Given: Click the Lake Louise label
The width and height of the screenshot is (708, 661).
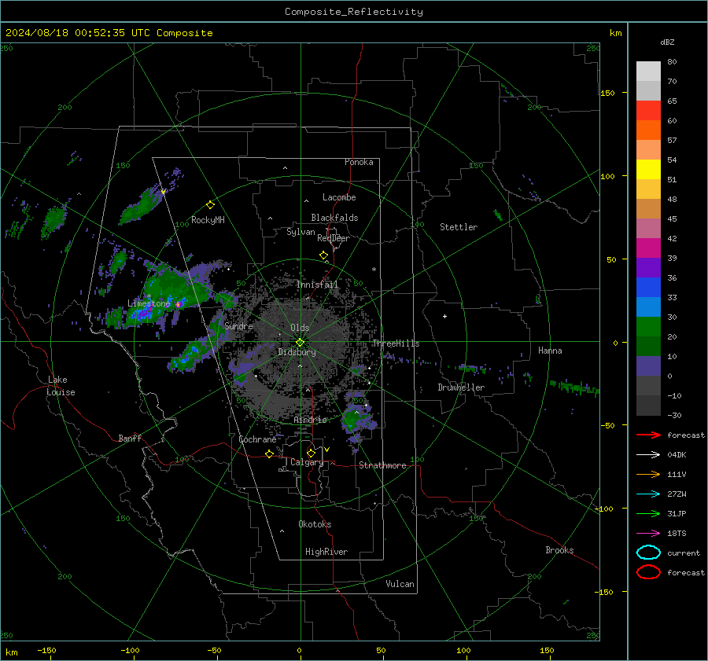Looking at the screenshot, I should (x=61, y=386).
